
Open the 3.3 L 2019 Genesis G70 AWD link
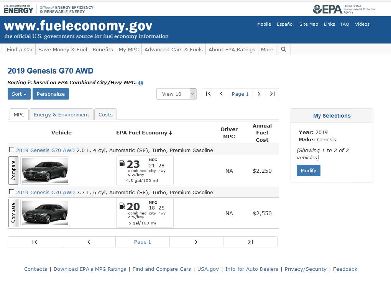45,192
